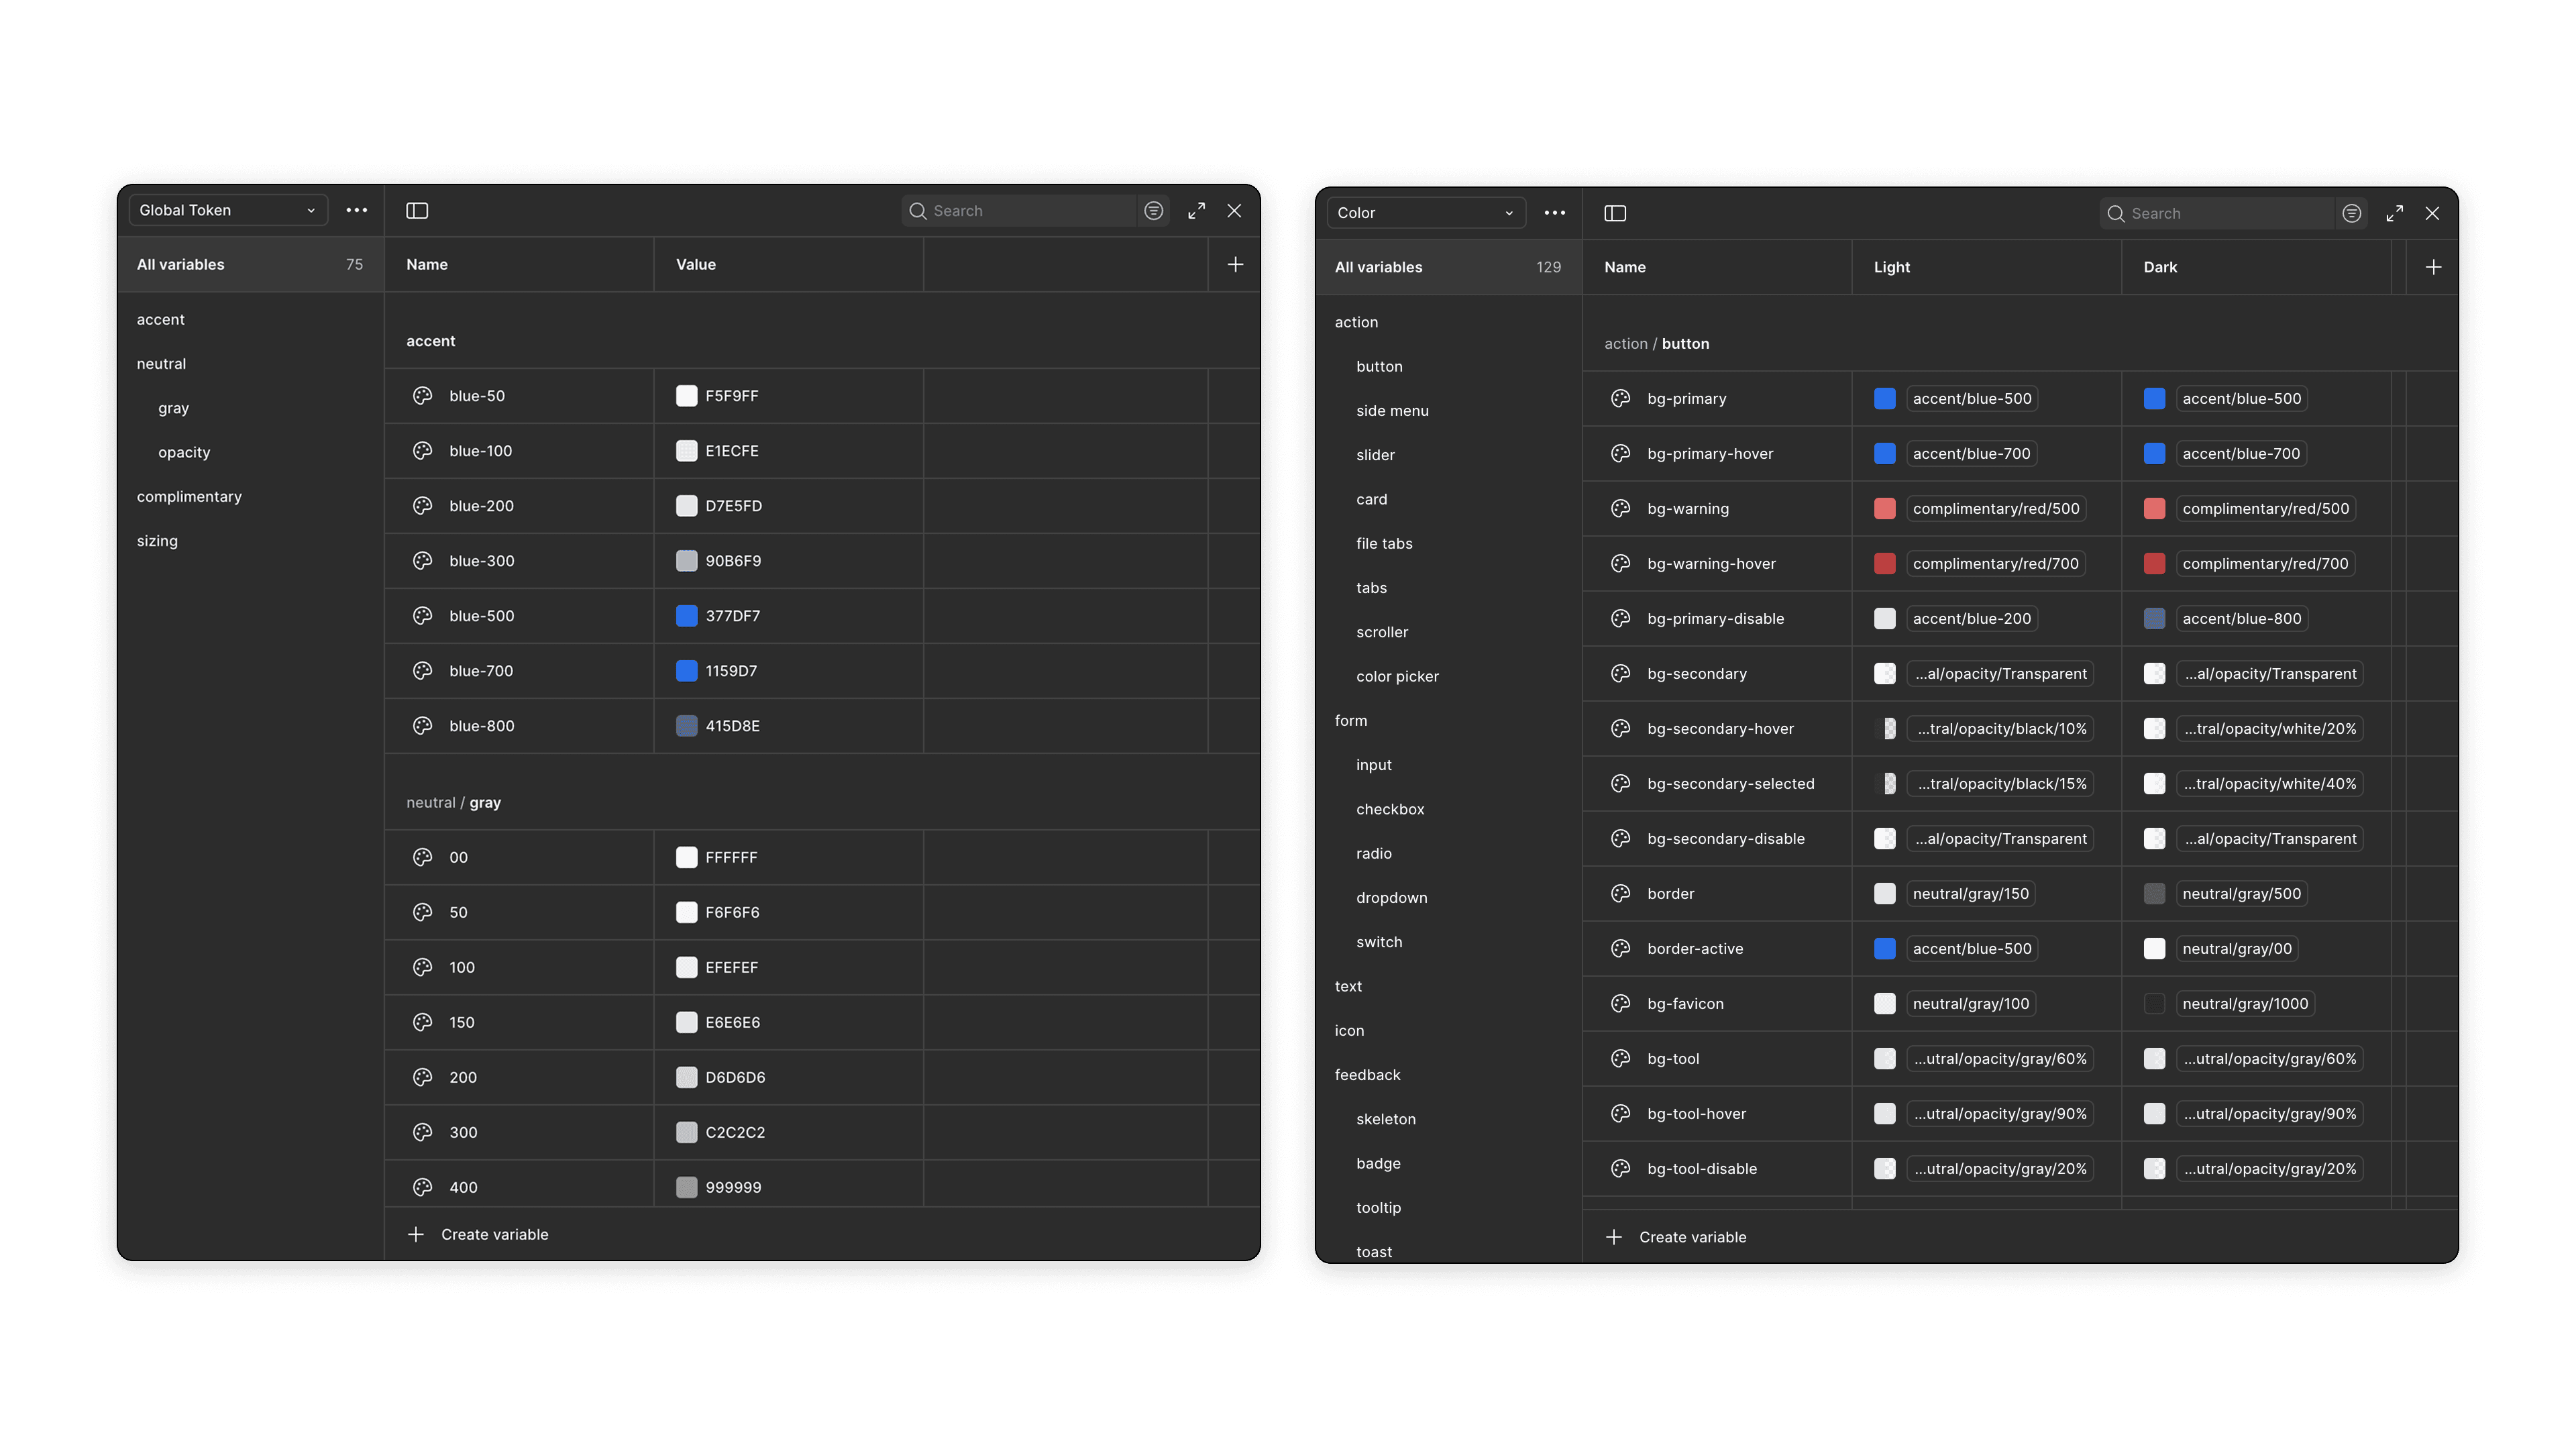Viewport: 2576px width, 1449px height.
Task: Click Dark alias complimentary/red/500 of bg-warning
Action: coord(2265,508)
